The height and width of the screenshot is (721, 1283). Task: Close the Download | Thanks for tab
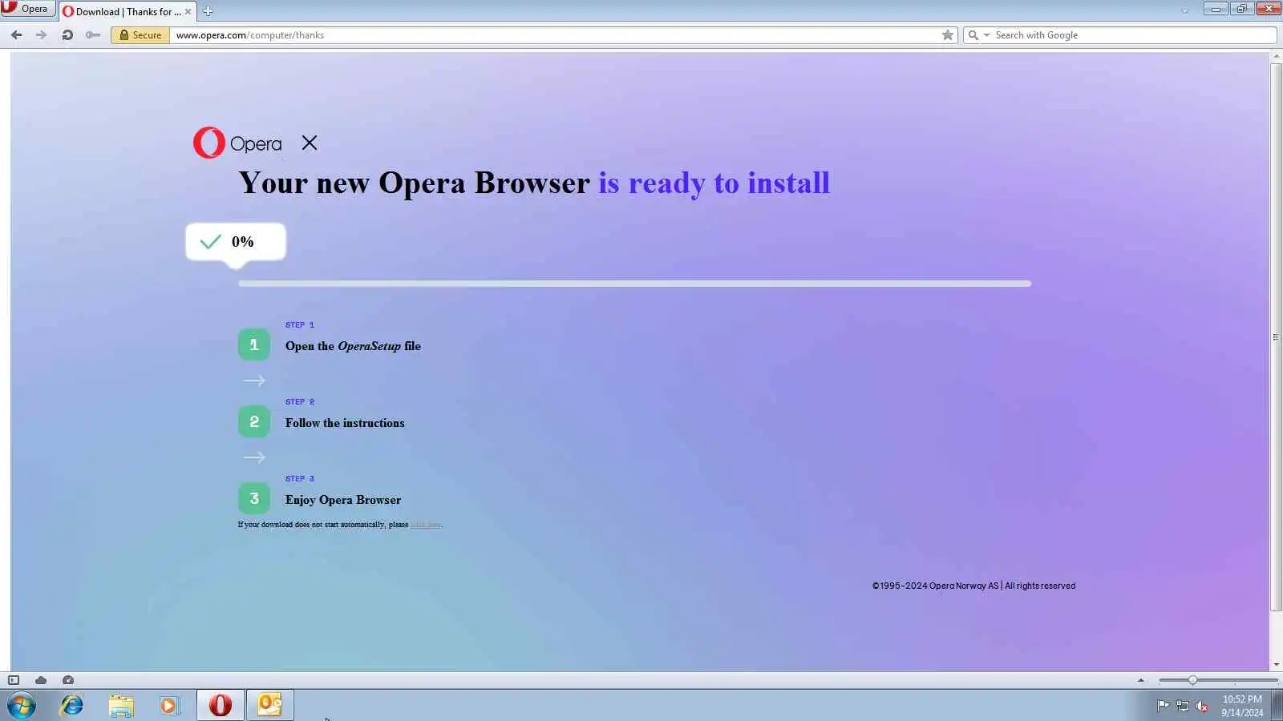coord(188,11)
